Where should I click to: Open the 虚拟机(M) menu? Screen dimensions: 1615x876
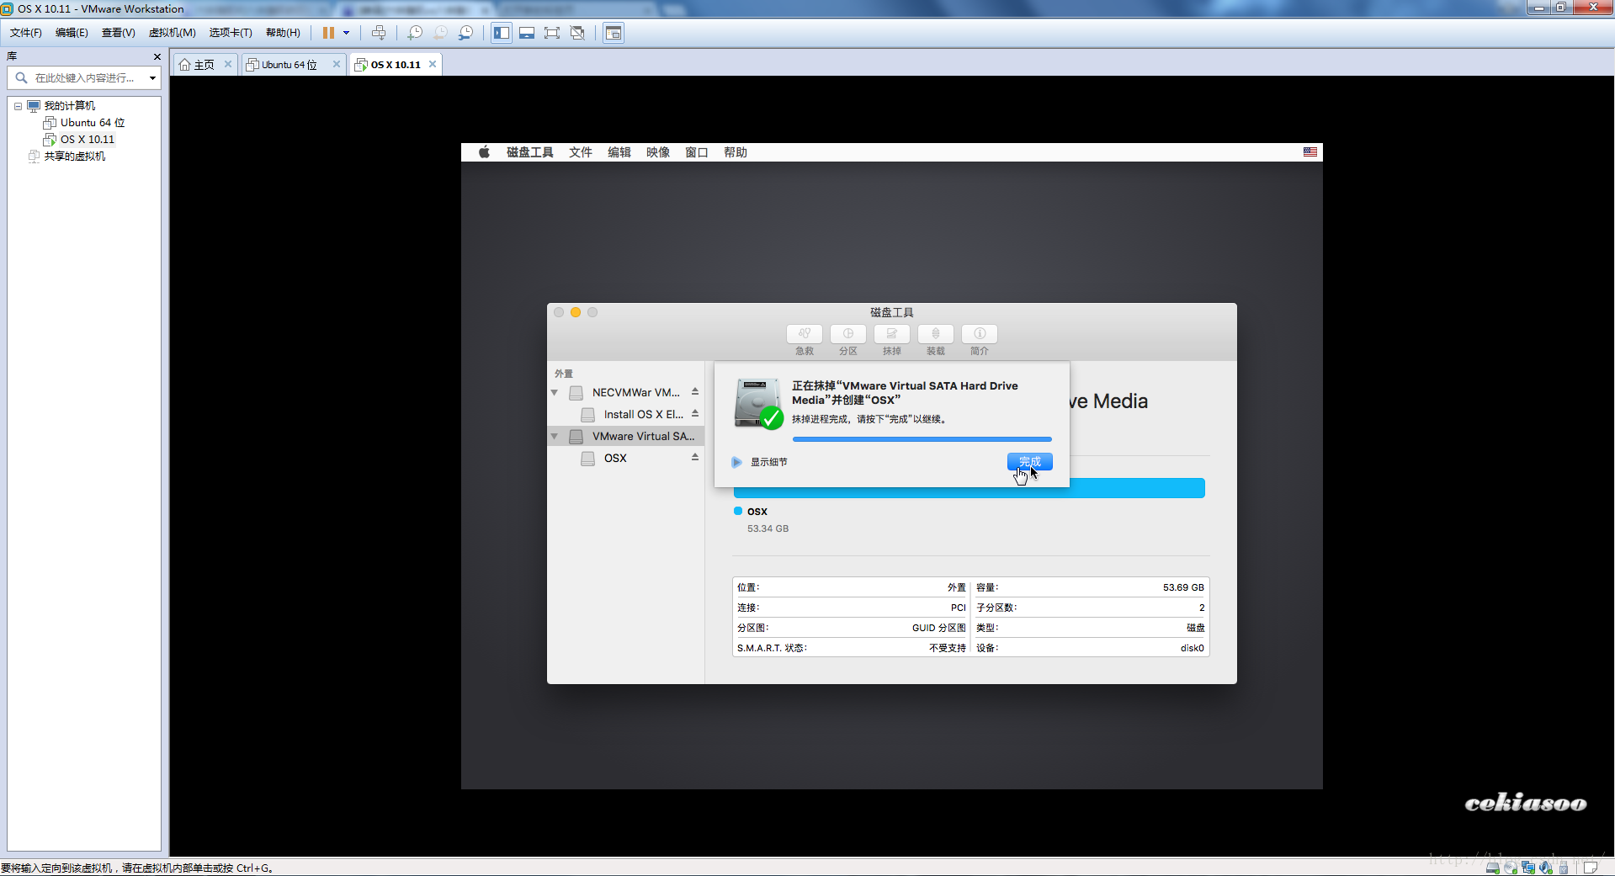pyautogui.click(x=173, y=33)
